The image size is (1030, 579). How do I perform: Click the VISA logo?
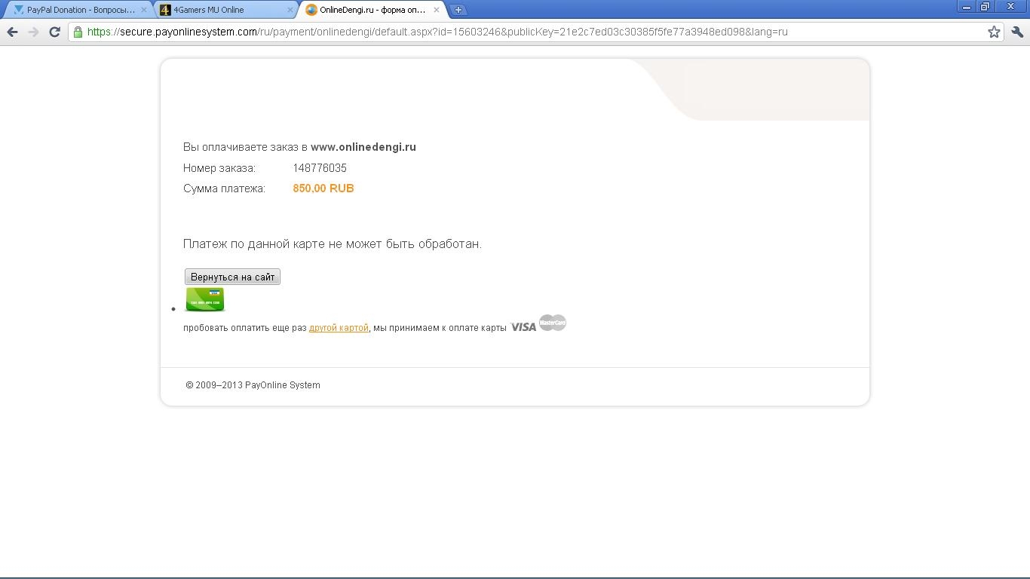[x=523, y=326]
